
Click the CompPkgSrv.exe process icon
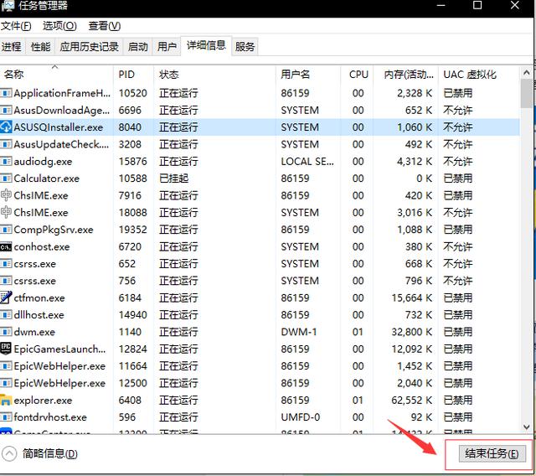(6, 230)
